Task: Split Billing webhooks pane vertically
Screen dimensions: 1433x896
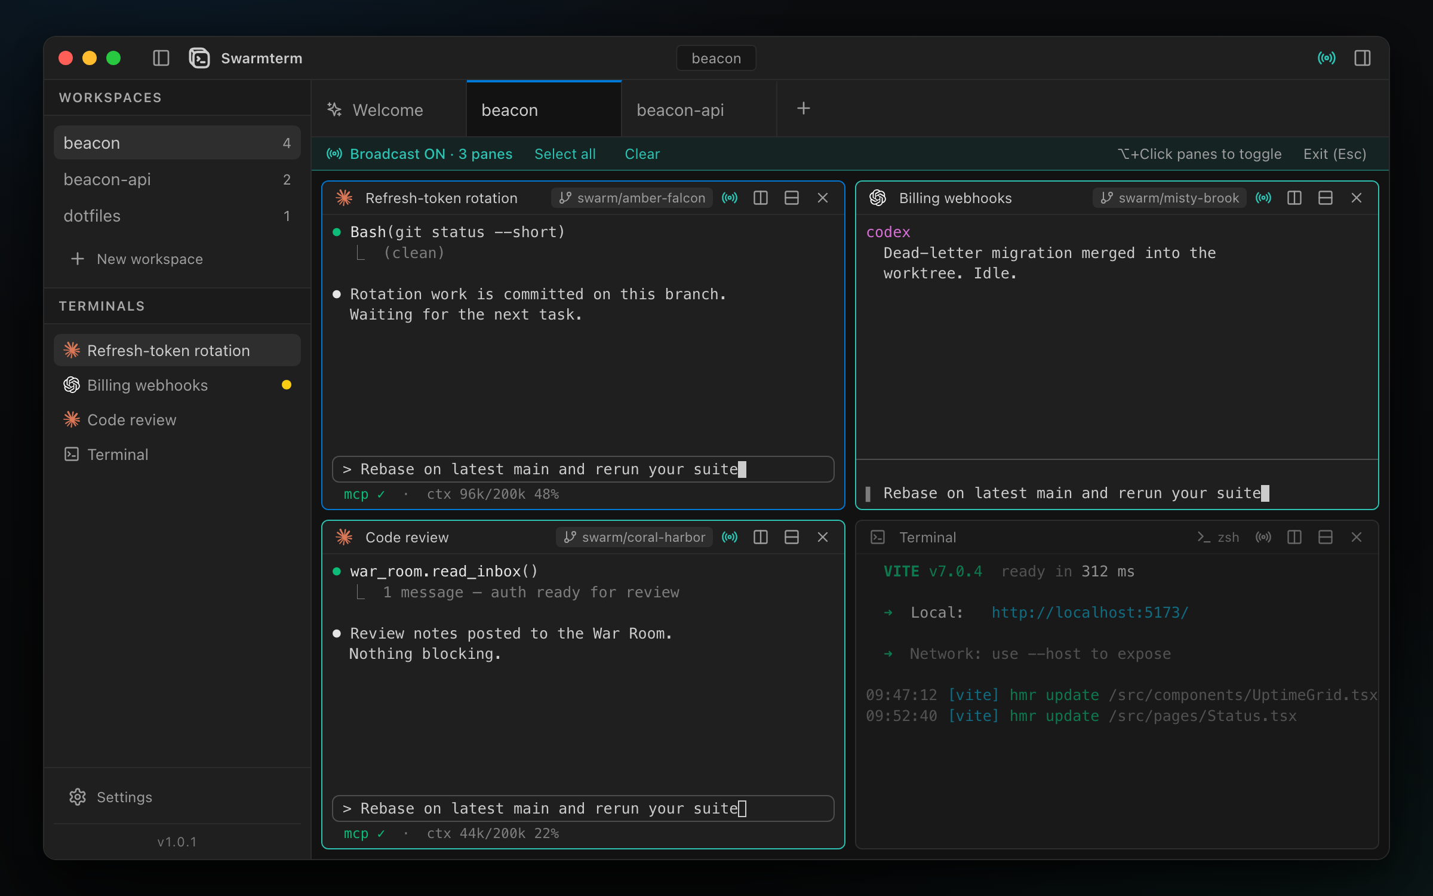Action: tap(1294, 198)
